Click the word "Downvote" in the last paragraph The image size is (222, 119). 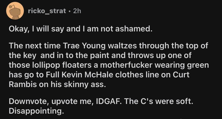click(24, 102)
